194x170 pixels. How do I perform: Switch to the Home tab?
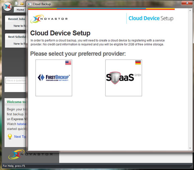pos(20,10)
